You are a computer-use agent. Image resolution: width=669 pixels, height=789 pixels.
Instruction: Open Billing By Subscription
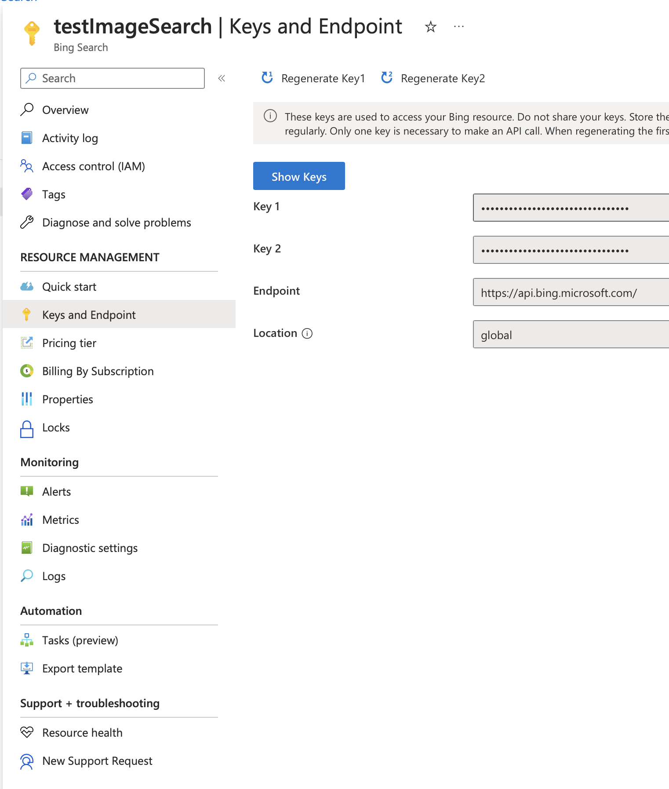coord(98,371)
